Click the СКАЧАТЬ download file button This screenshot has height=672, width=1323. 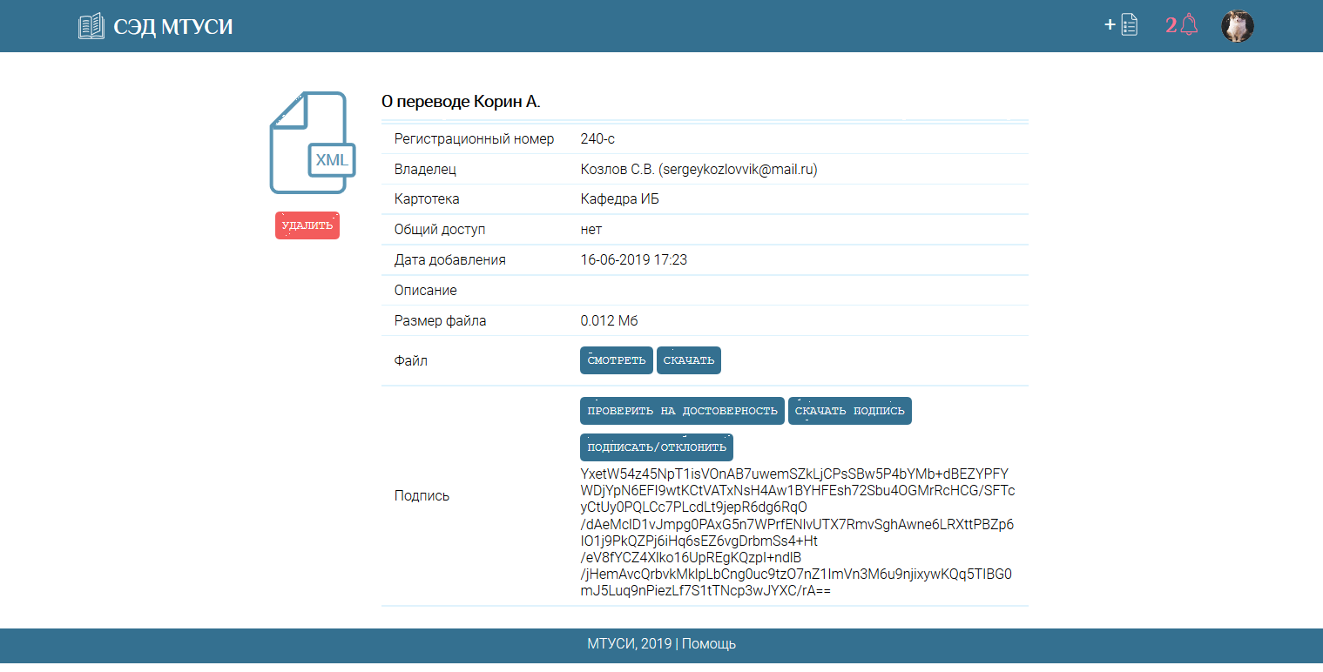coord(689,360)
